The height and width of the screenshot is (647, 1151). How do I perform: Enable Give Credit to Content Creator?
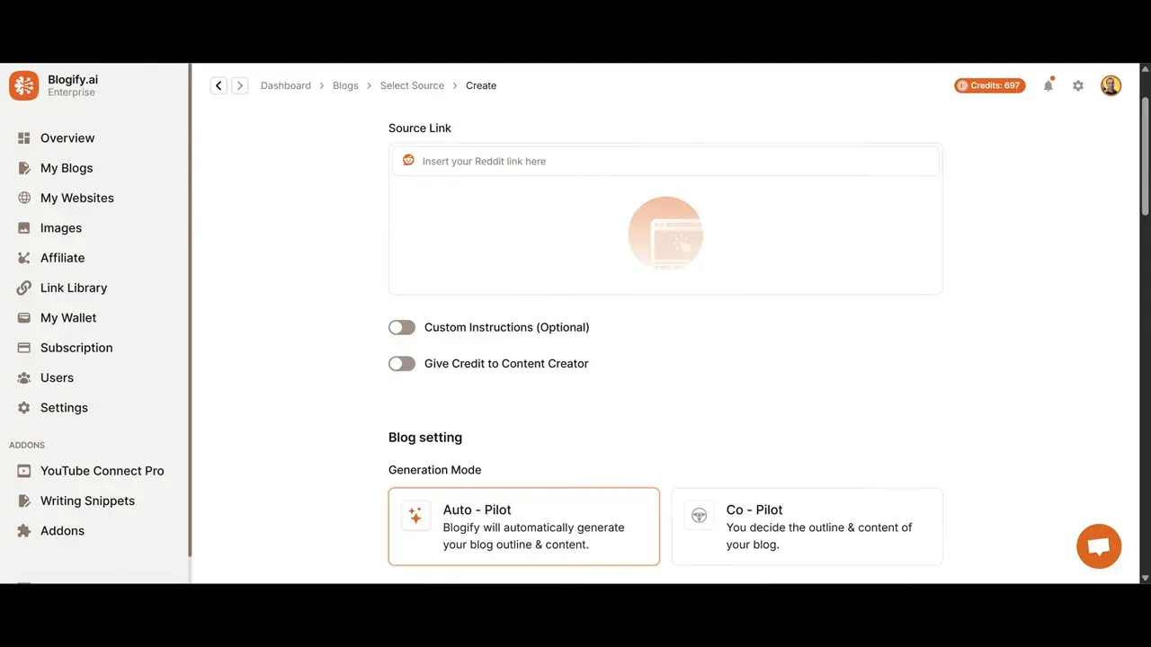click(402, 363)
